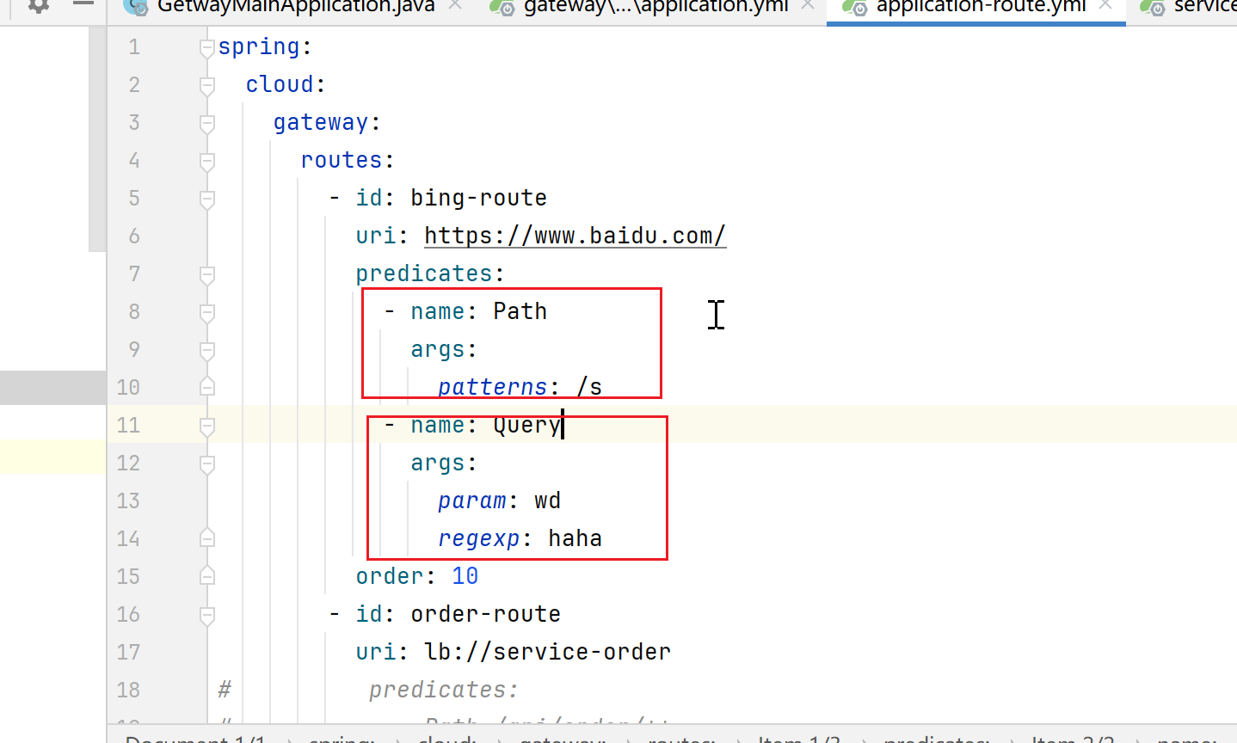The width and height of the screenshot is (1237, 743).
Task: Collapse the order-route item at line 16
Action: (207, 615)
